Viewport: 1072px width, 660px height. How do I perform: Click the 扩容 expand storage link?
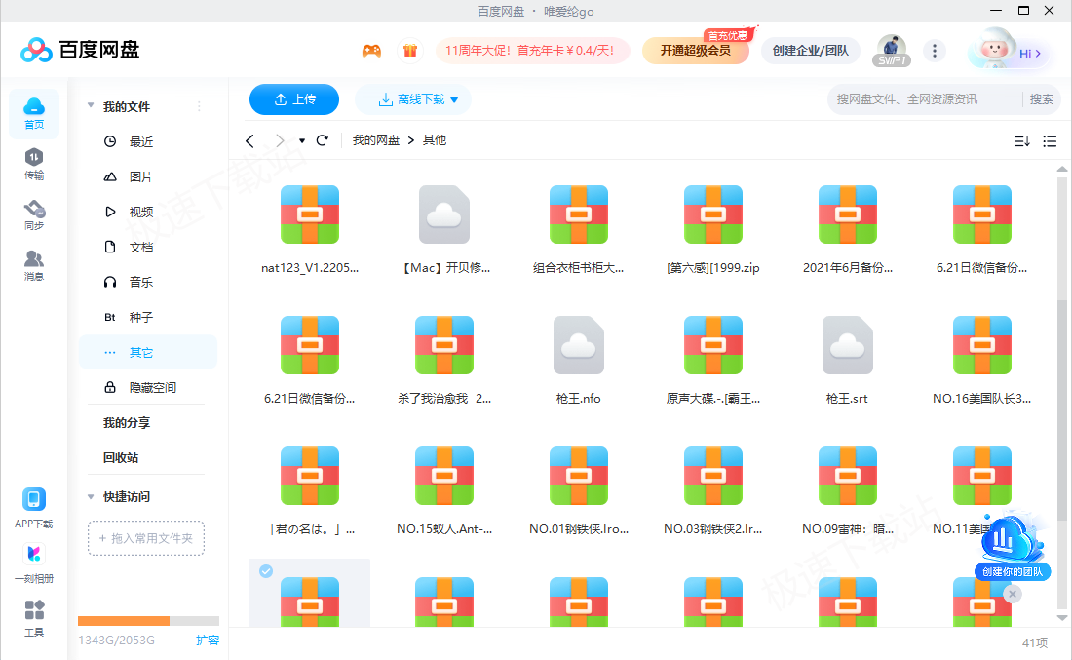208,641
